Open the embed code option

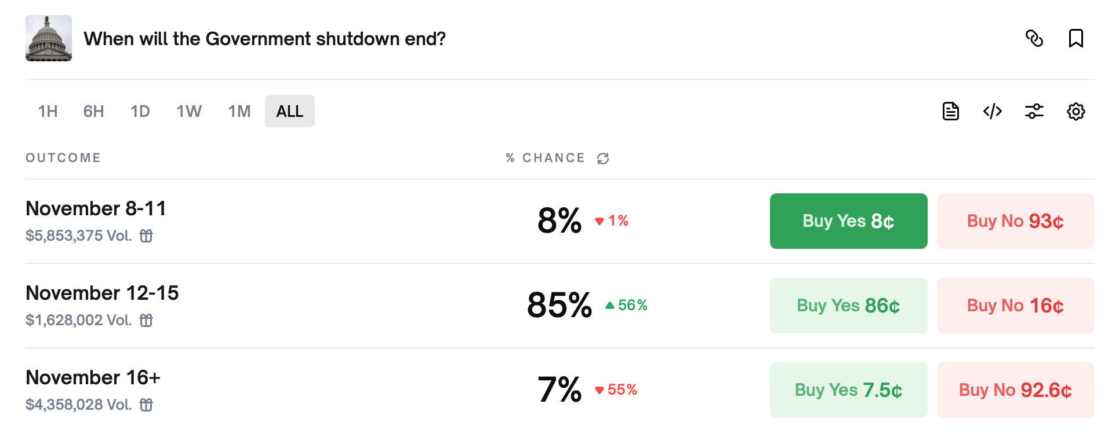point(992,111)
